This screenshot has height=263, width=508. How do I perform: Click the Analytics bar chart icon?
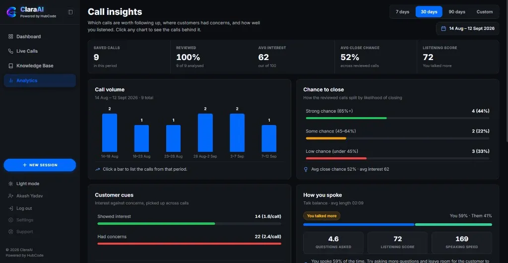(x=10, y=81)
